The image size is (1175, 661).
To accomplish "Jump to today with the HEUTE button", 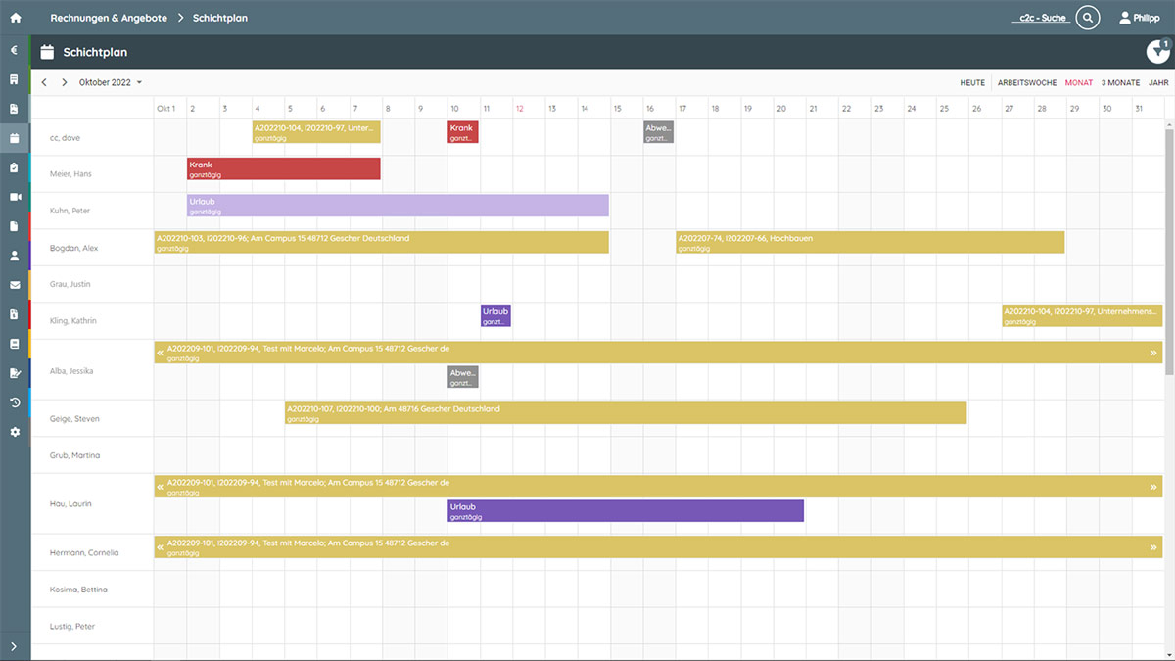I will 971,82.
